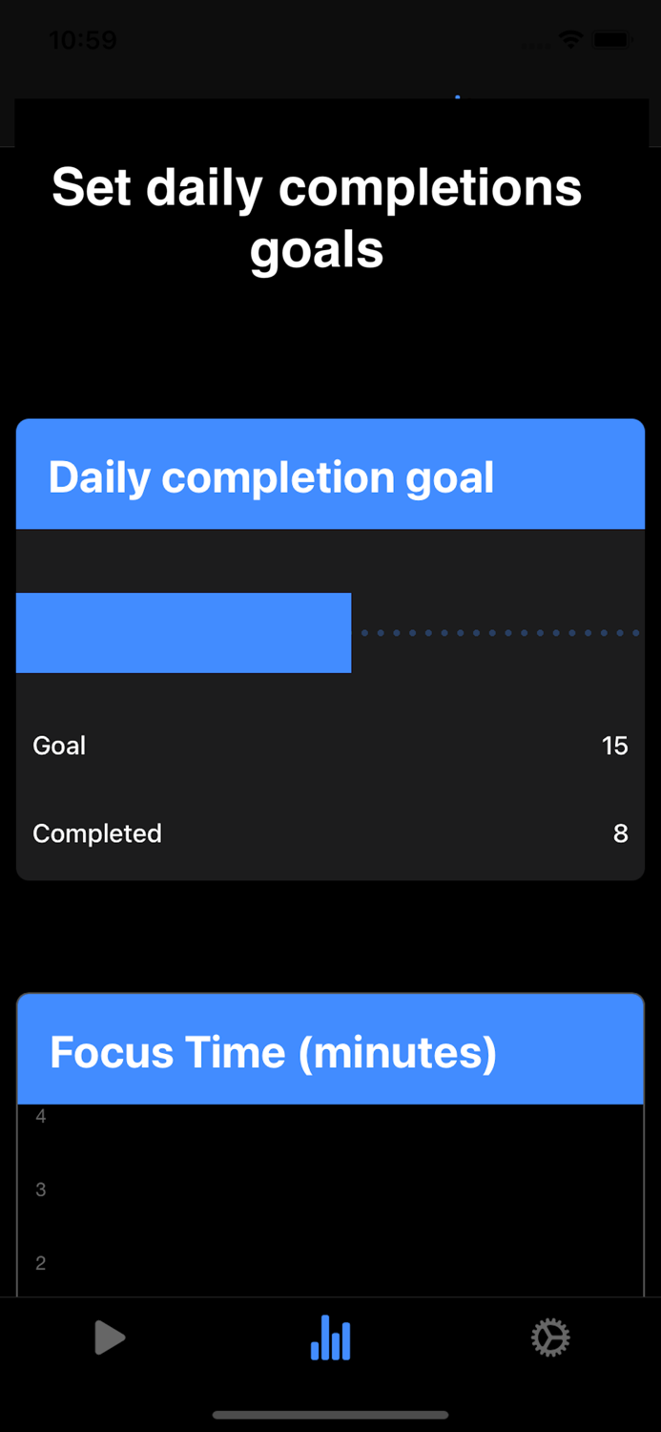Tap the Wi-Fi status icon

[570, 40]
